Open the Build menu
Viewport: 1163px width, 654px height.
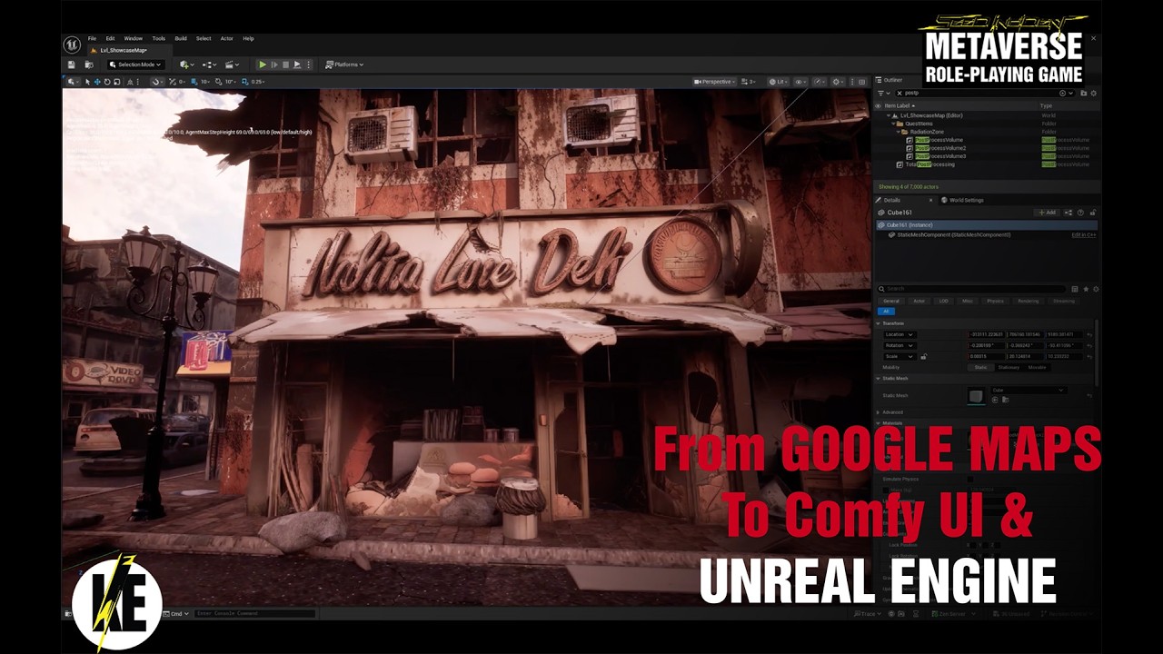pos(181,38)
